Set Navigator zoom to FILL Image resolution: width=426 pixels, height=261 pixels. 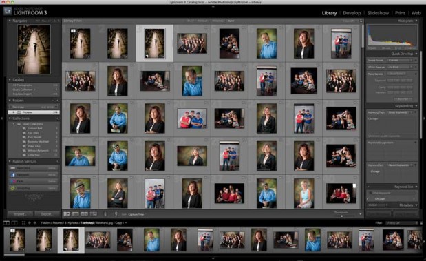(x=43, y=21)
